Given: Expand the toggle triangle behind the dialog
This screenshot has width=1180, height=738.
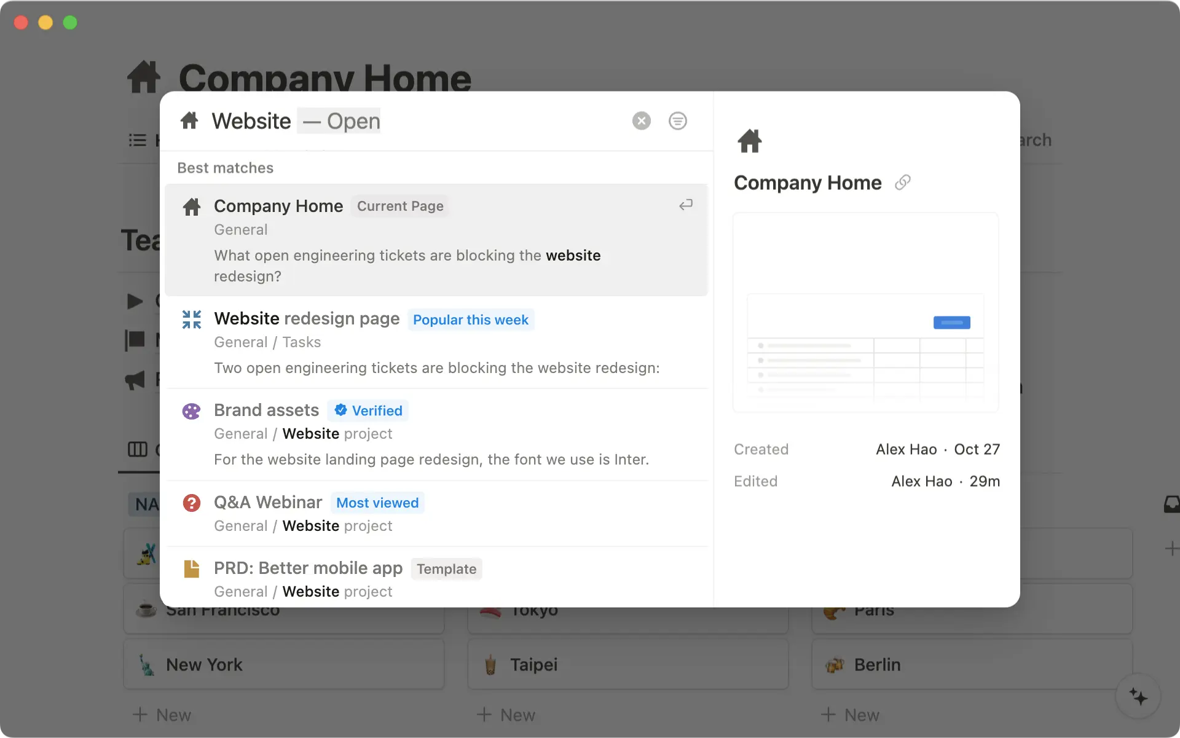Looking at the screenshot, I should coord(135,301).
